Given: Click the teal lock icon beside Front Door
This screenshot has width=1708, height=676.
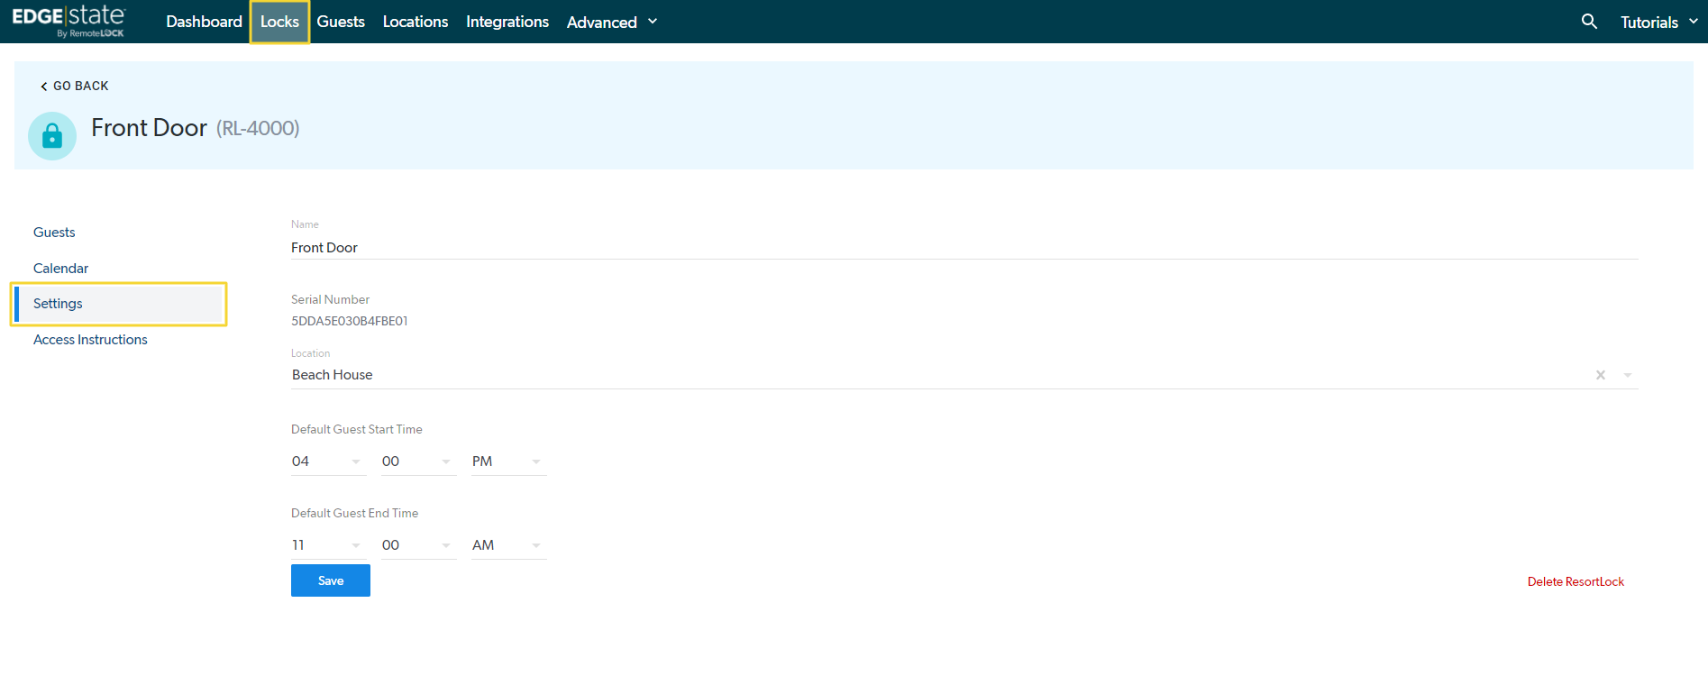Looking at the screenshot, I should 52,136.
